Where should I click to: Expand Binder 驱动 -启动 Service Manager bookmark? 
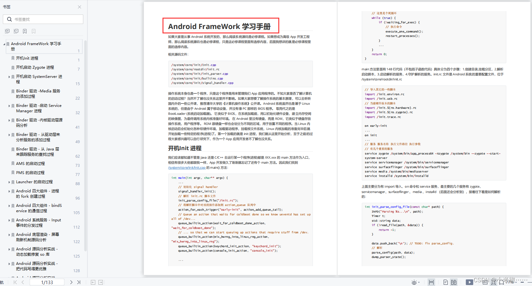(9, 106)
